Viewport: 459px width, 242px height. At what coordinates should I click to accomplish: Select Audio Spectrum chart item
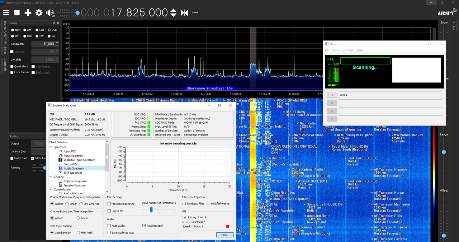pos(74,168)
